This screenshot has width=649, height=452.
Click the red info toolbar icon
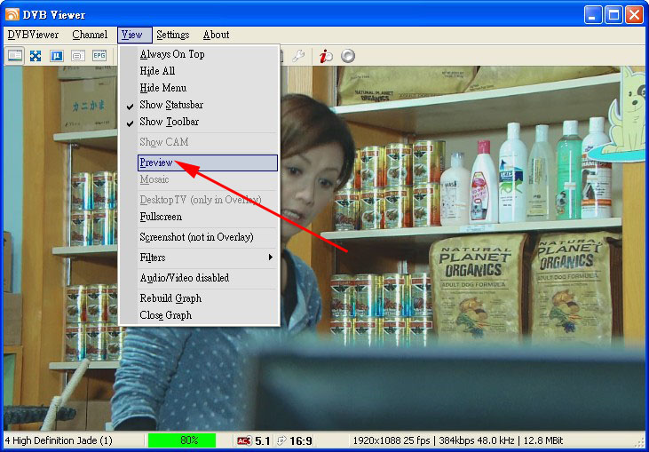(326, 55)
